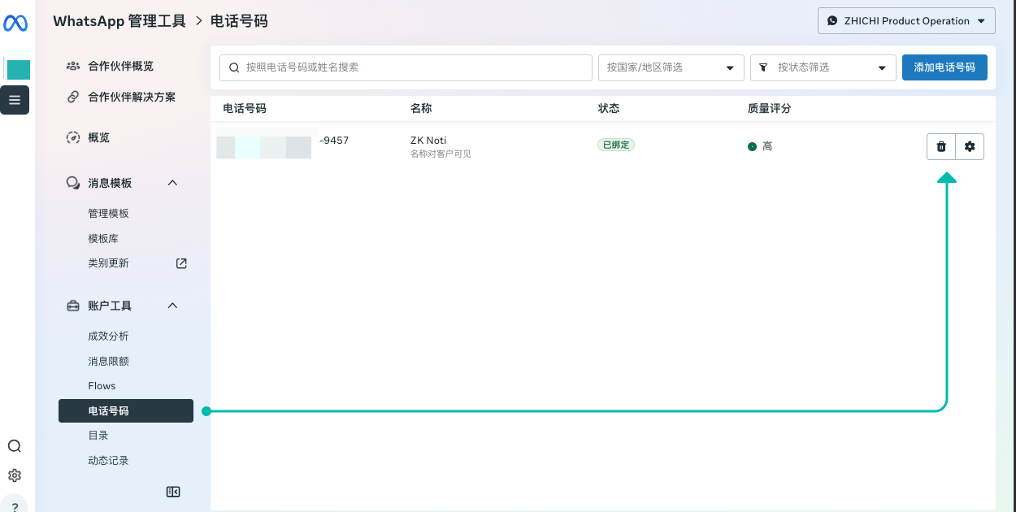Viewport: 1016px width, 512px height.
Task: Click the Meta logo icon
Action: tap(15, 24)
